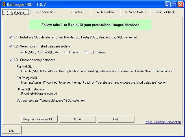The image size is (185, 137).
Task: Click the empty status bar field
Action: click(102, 131)
